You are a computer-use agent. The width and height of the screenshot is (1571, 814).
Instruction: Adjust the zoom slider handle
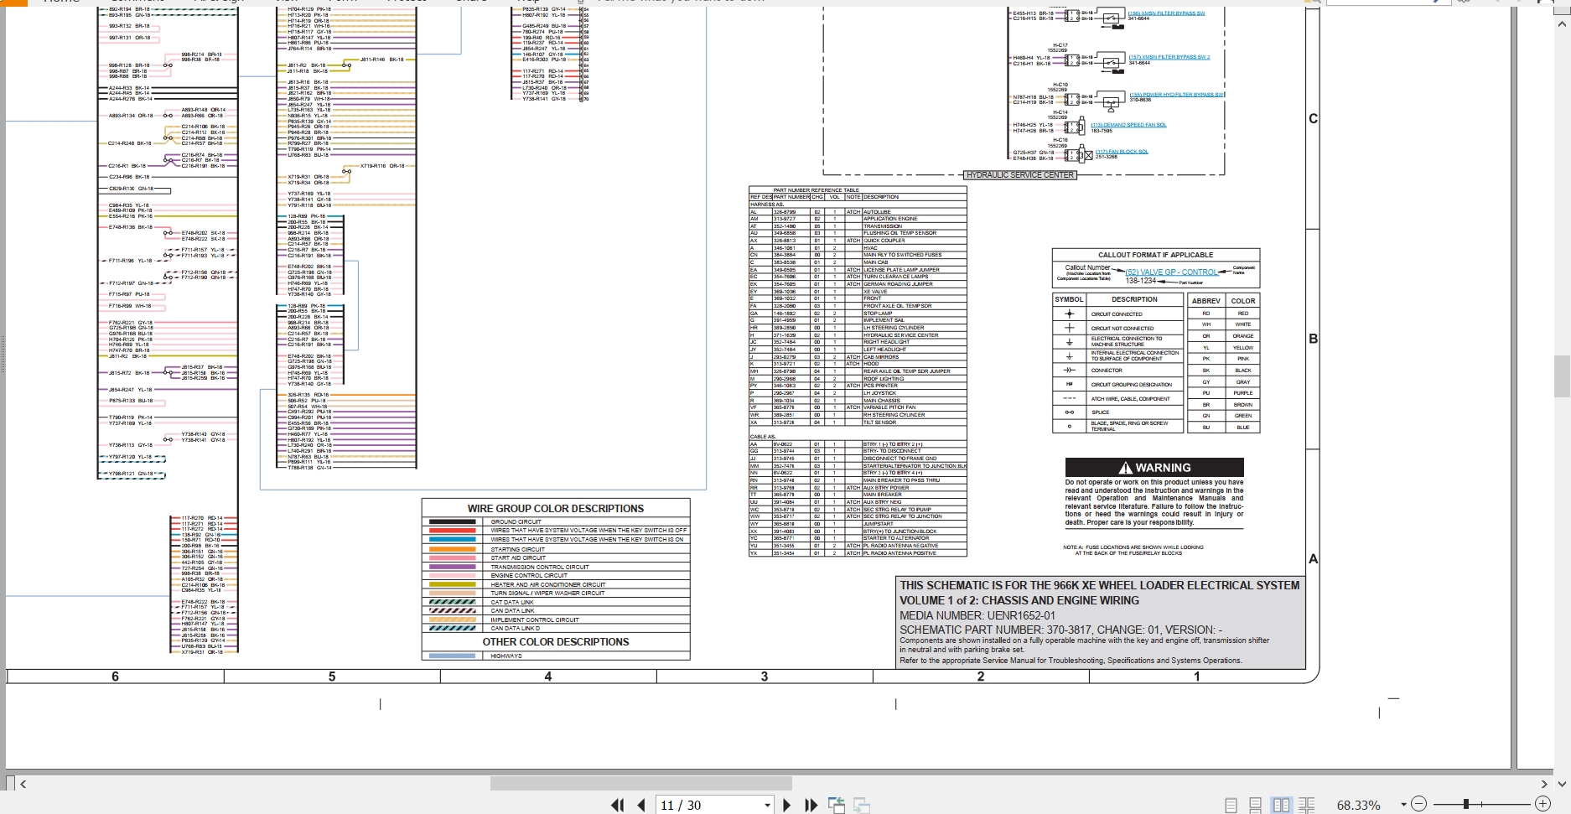pyautogui.click(x=1466, y=804)
